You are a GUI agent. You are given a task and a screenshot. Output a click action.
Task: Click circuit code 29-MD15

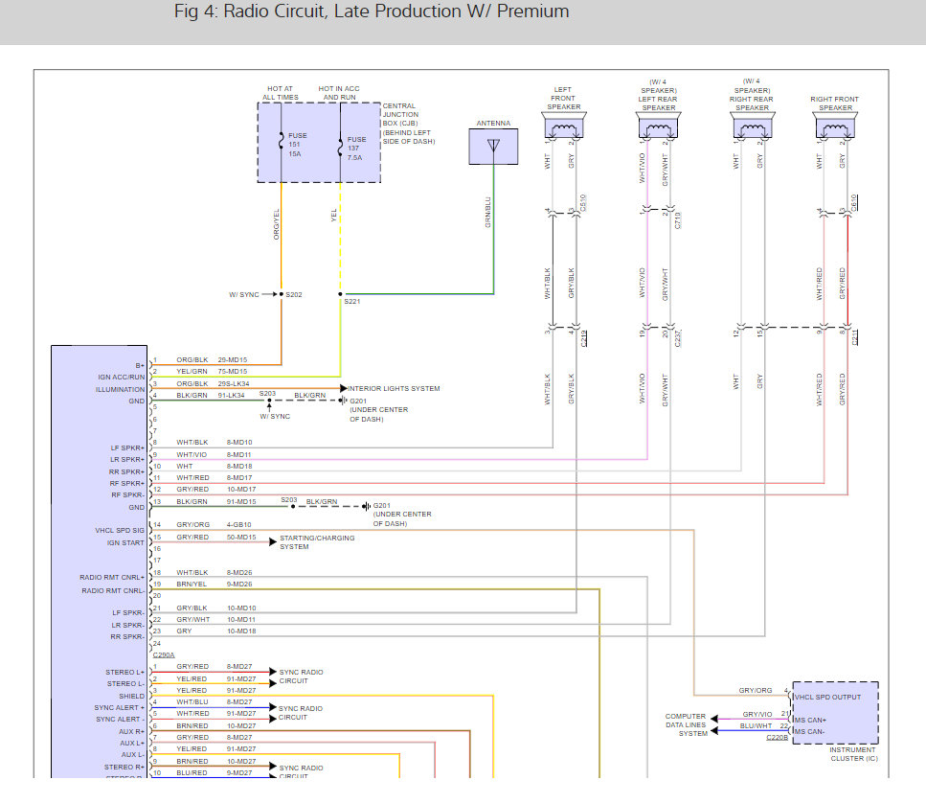(233, 360)
